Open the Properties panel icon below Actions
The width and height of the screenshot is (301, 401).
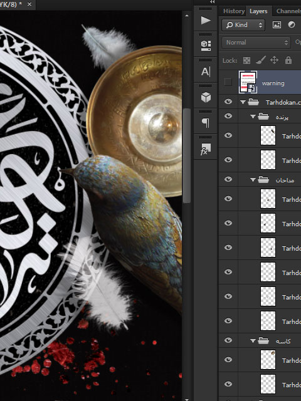pyautogui.click(x=206, y=46)
